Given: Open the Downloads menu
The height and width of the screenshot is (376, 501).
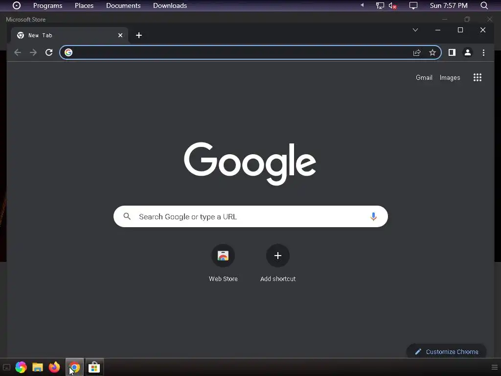Looking at the screenshot, I should [x=170, y=5].
